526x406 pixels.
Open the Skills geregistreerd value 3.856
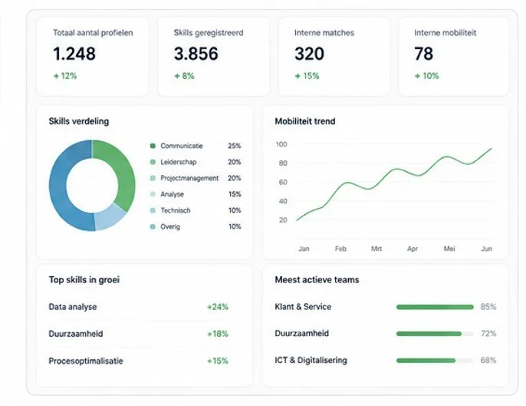tap(196, 54)
